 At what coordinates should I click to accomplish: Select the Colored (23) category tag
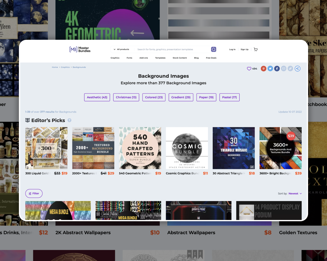pyautogui.click(x=154, y=97)
